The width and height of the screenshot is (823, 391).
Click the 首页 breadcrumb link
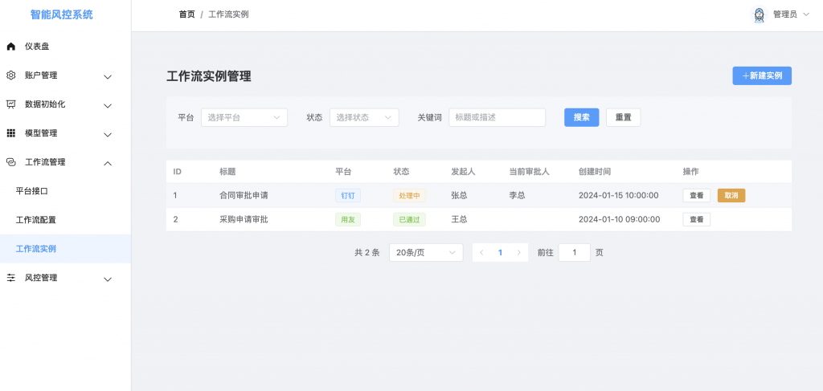click(x=186, y=14)
